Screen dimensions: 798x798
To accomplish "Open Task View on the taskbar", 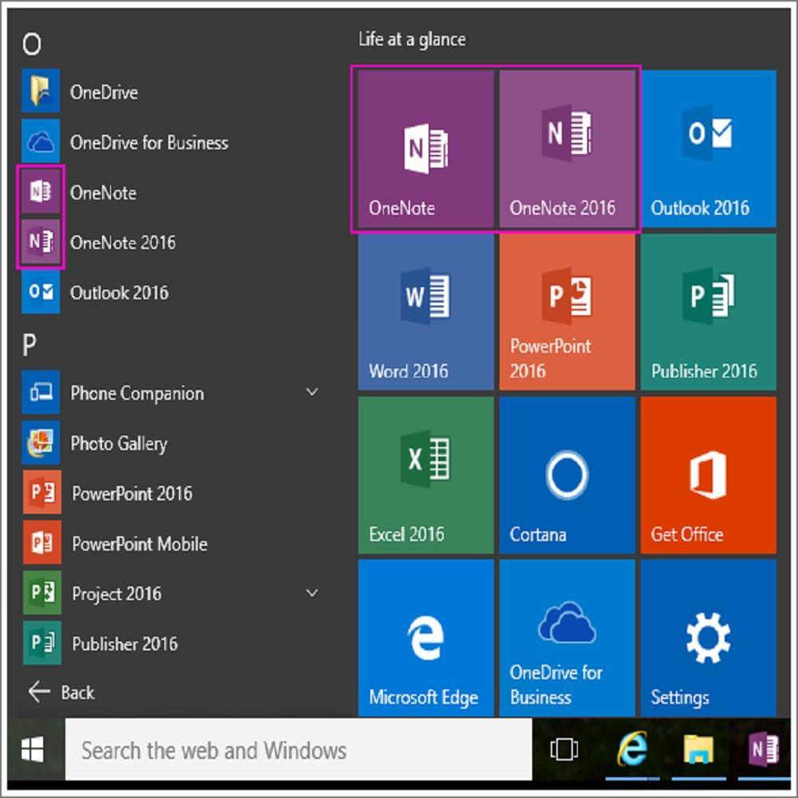I will point(564,749).
